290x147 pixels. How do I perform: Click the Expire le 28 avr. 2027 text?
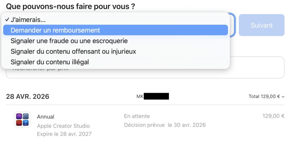coord(64,134)
